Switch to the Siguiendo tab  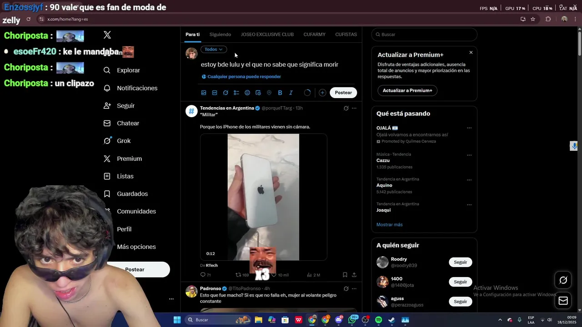tap(220, 35)
